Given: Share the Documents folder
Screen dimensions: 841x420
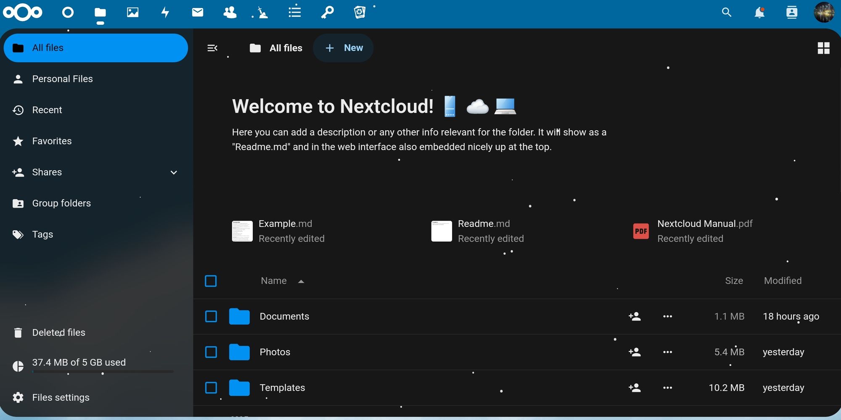Looking at the screenshot, I should tap(635, 316).
